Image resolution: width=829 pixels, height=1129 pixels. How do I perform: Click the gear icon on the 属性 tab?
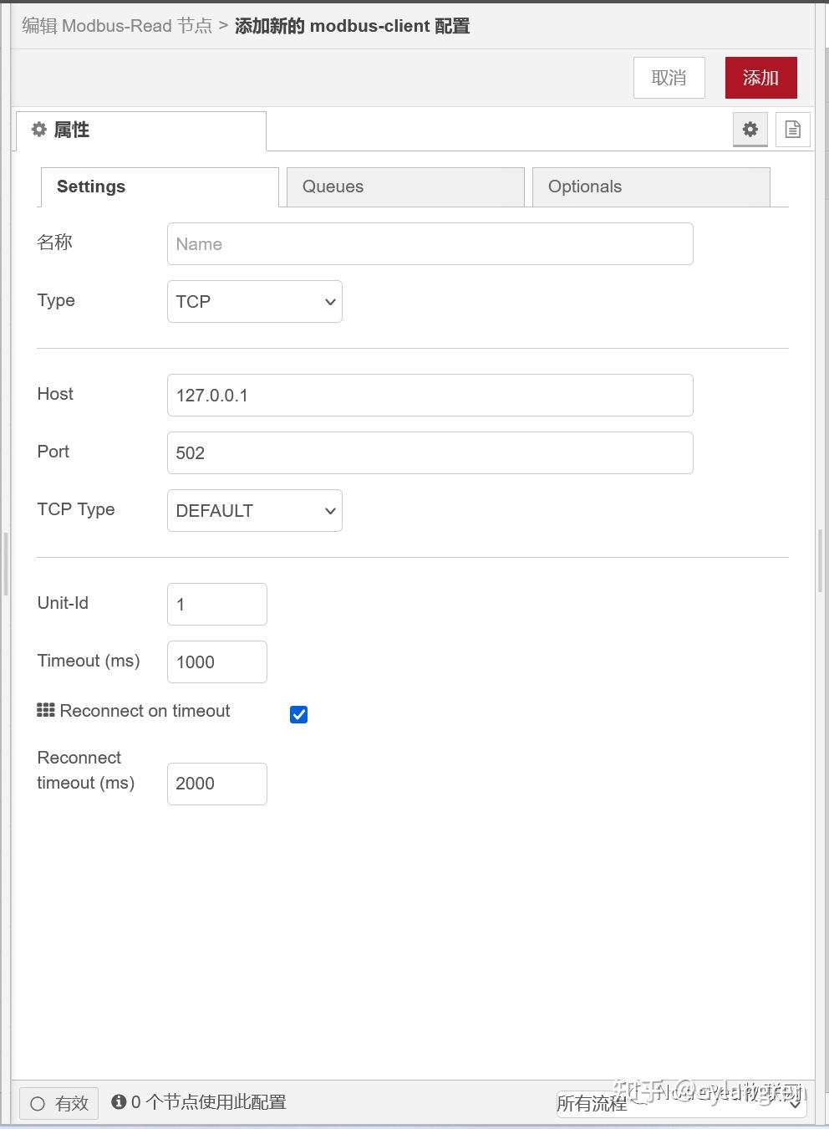click(x=38, y=130)
